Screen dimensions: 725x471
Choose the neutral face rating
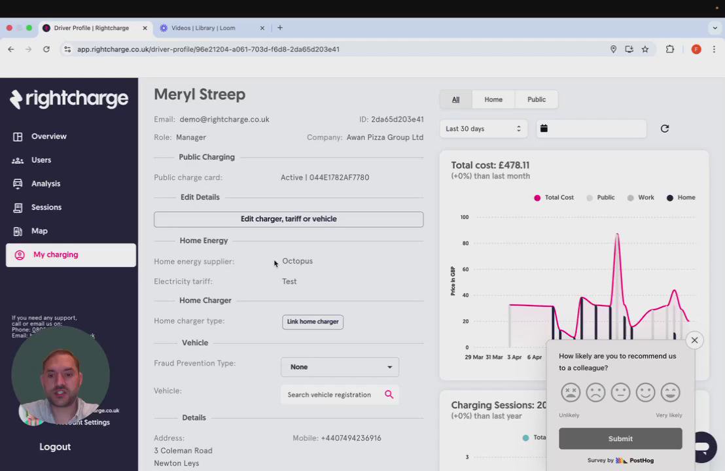point(620,392)
